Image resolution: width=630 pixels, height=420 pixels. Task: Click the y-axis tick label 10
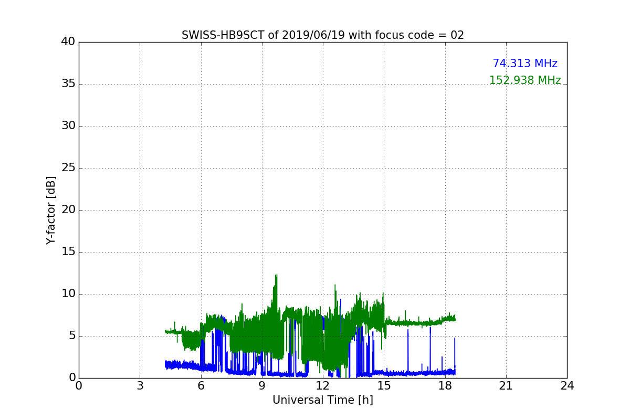(68, 294)
